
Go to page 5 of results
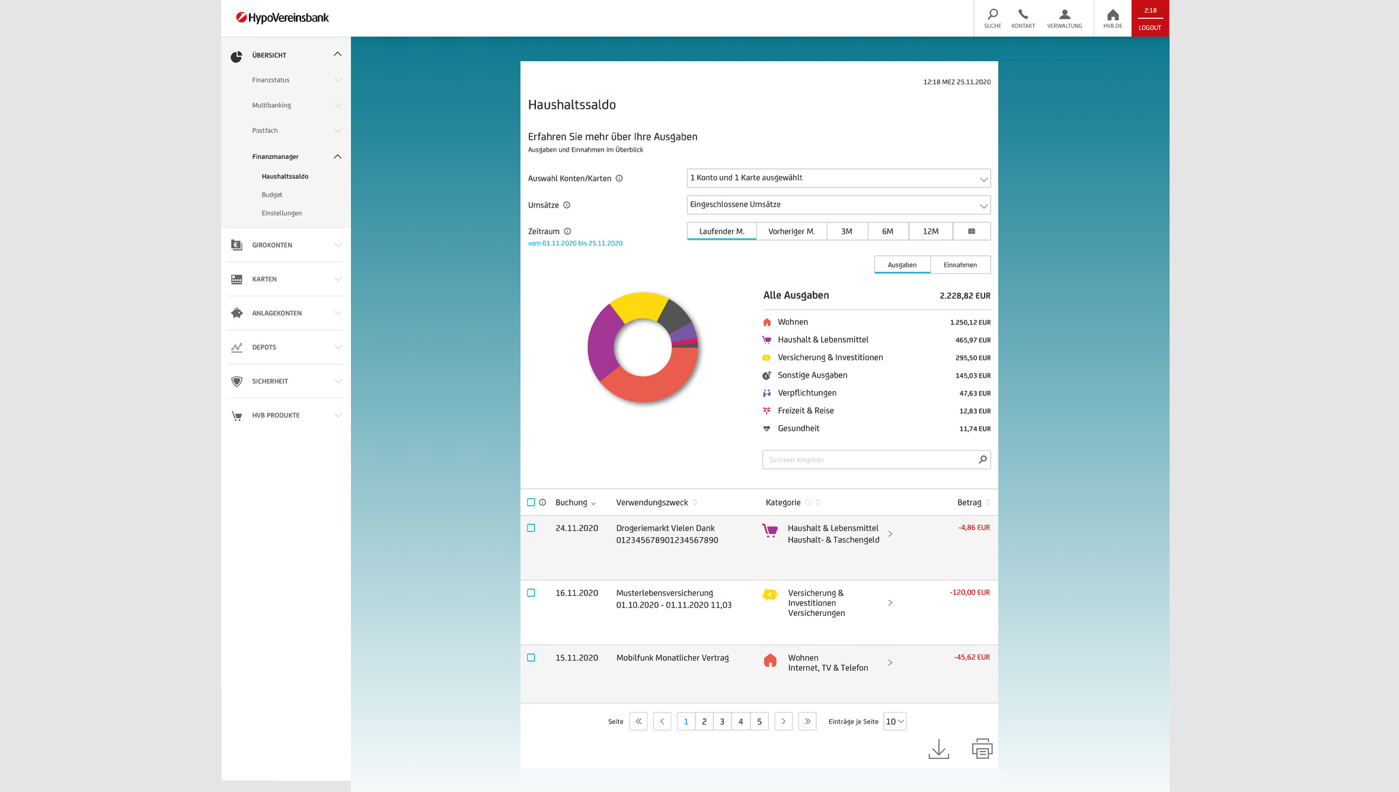(759, 721)
